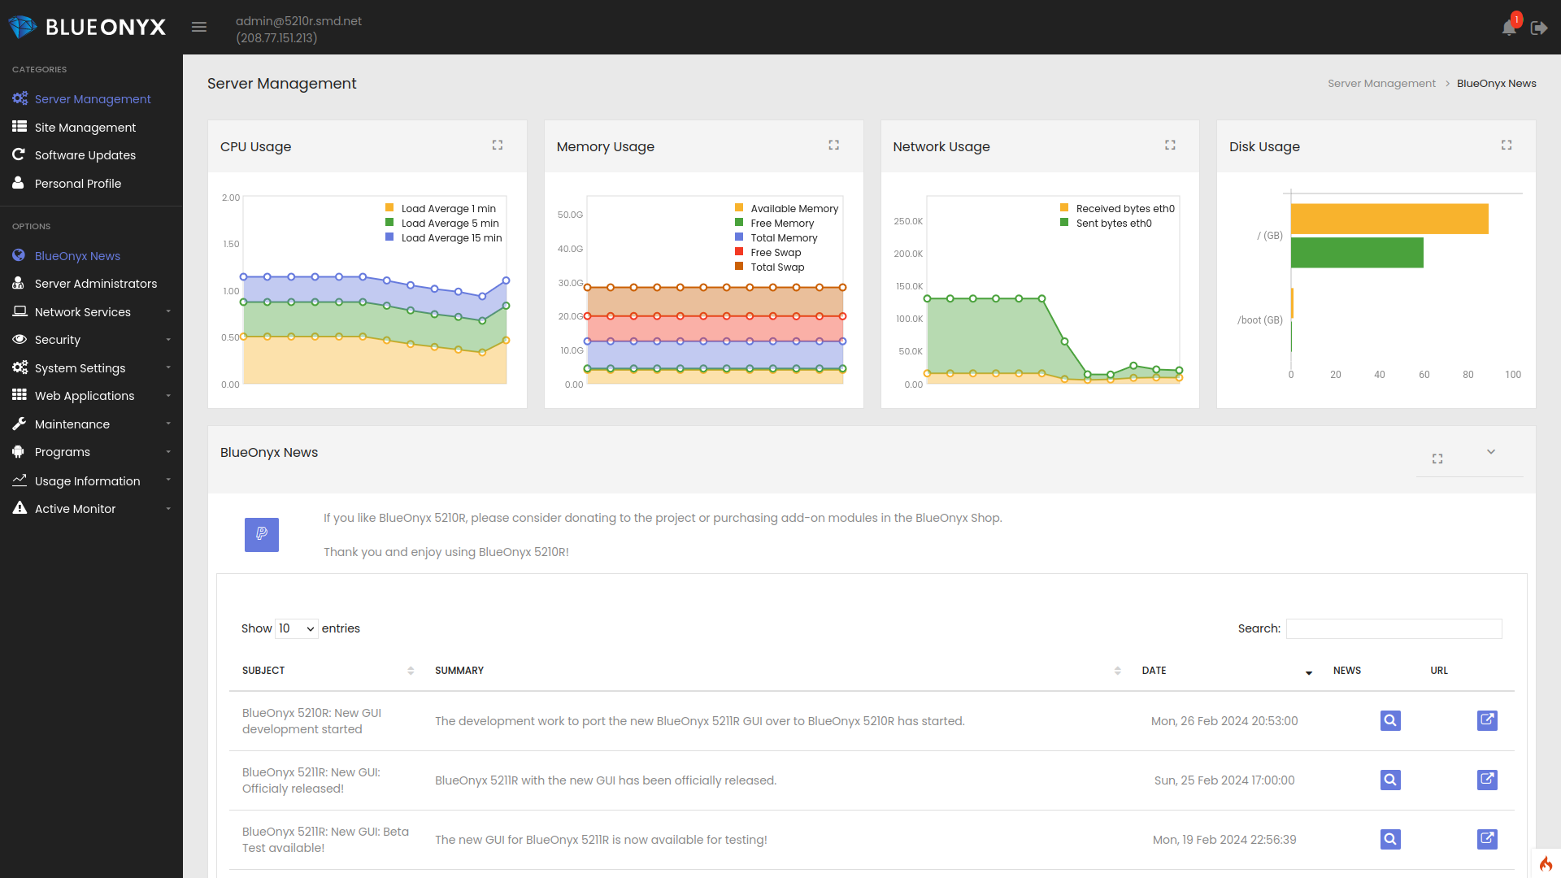Click the BlueOnyx News globe icon
This screenshot has height=878, width=1561.
click(19, 255)
